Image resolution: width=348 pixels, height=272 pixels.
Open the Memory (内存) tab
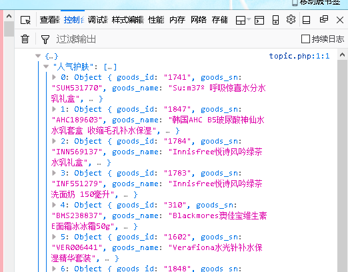(177, 20)
